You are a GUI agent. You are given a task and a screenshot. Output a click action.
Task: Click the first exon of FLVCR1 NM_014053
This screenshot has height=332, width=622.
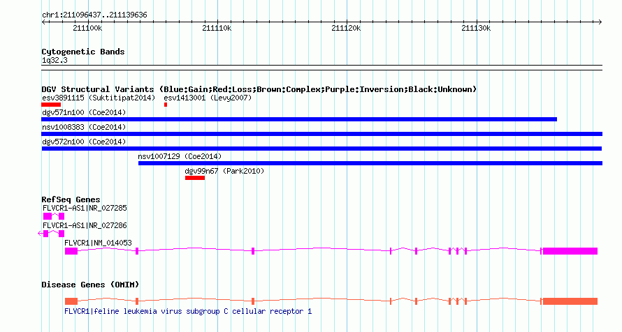coord(71,251)
